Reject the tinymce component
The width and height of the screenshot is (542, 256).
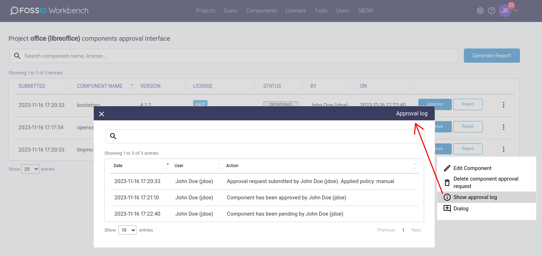coord(468,149)
